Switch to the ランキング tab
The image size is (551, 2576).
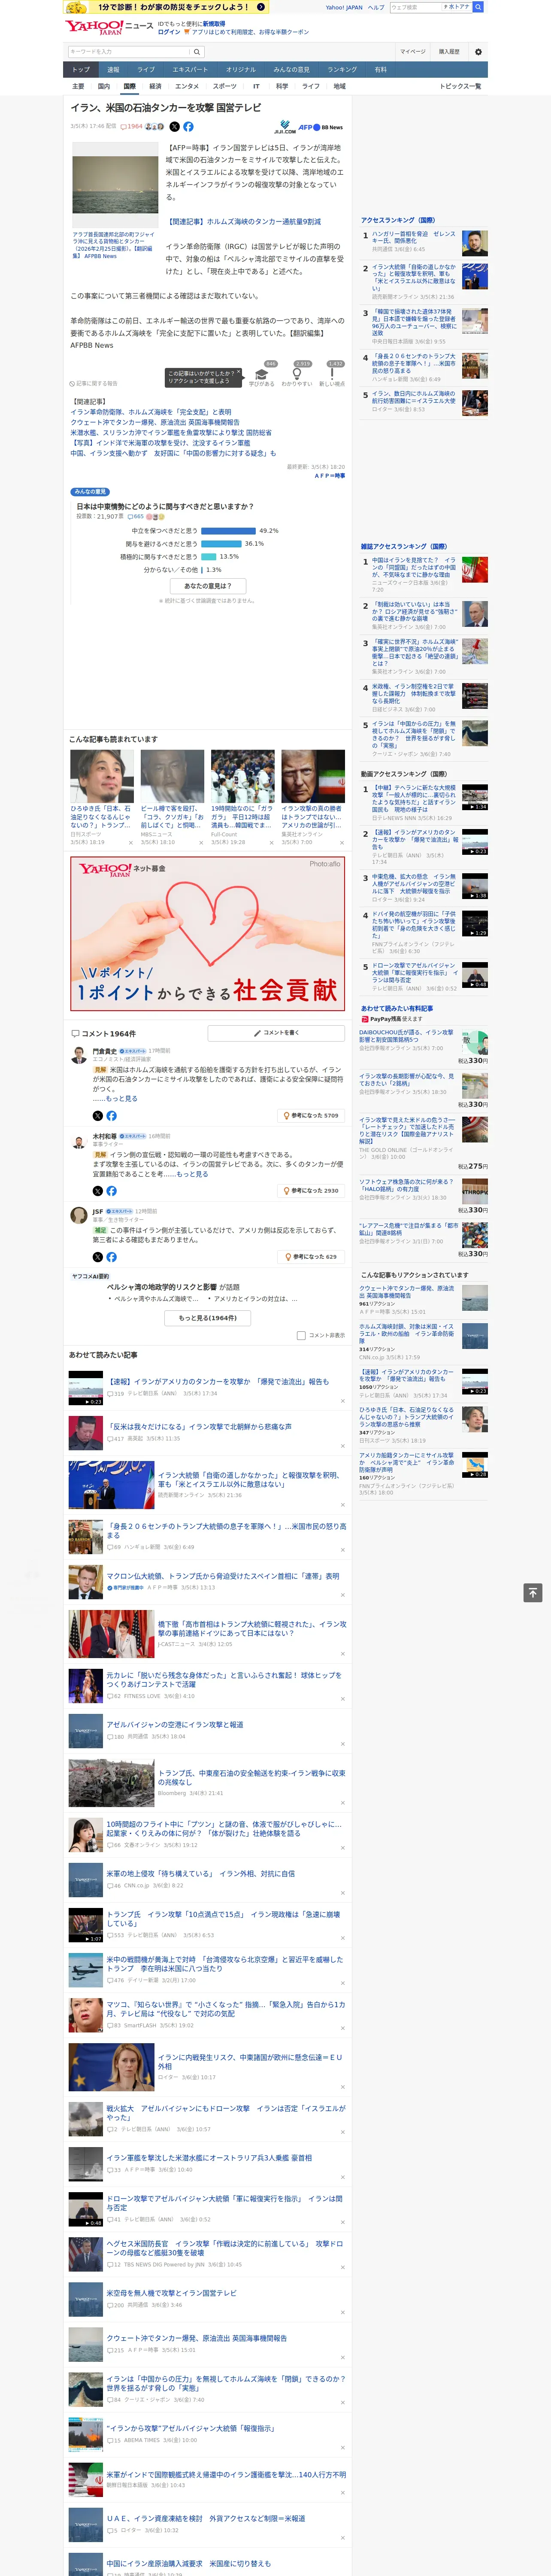click(342, 69)
